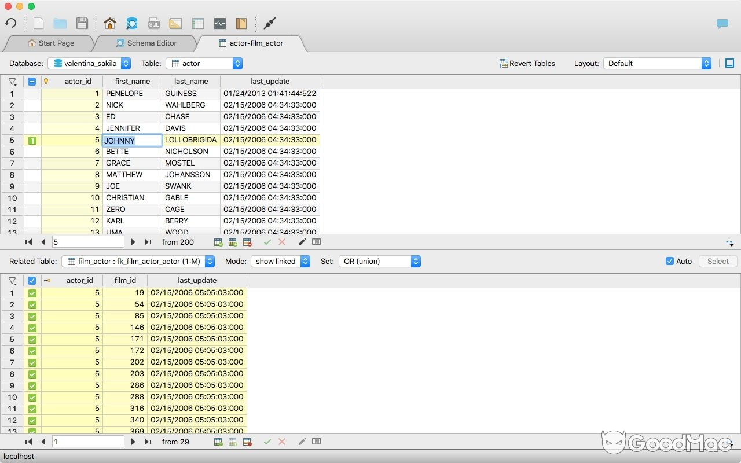The height and width of the screenshot is (463, 741).
Task: Open the Set dropdown showing OR (union)
Action: (x=379, y=261)
